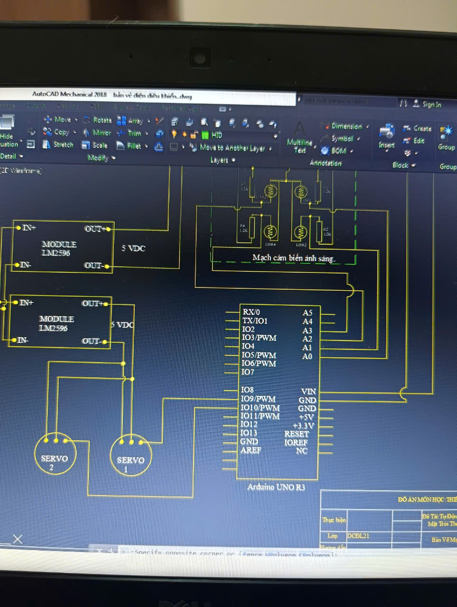Toggle the layer on/off lightbulb

(174, 135)
